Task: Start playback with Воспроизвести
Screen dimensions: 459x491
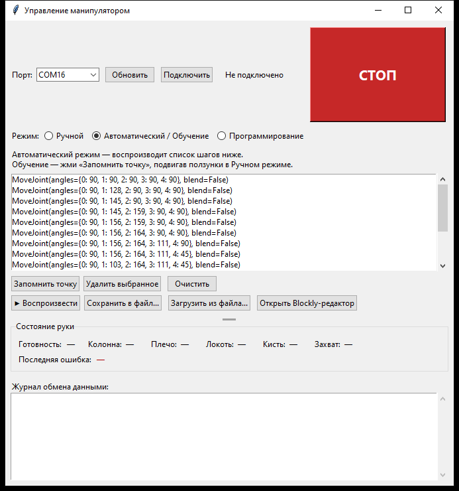Action: point(46,303)
